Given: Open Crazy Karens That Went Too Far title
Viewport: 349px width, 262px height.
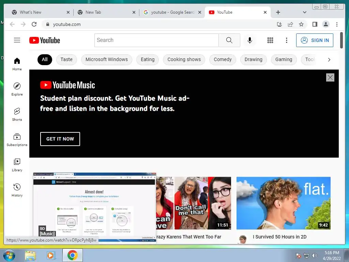Looking at the screenshot, I should click(x=188, y=237).
